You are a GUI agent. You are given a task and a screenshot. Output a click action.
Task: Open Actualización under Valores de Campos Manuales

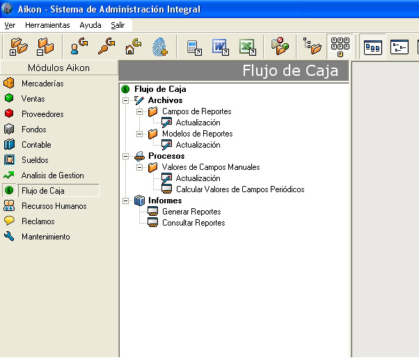198,178
